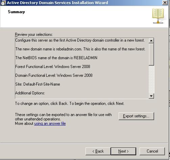This screenshot has width=170, height=160.
Task: Open the 'using an answer file' link
Action: (50, 123)
